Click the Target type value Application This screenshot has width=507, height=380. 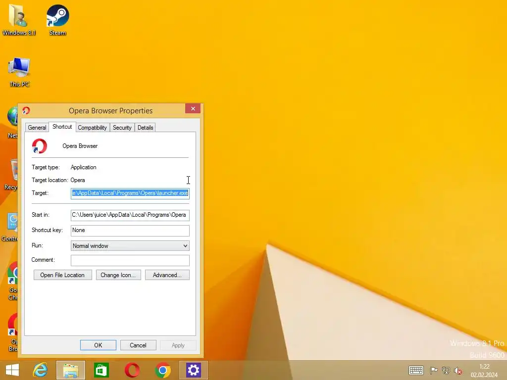click(83, 167)
